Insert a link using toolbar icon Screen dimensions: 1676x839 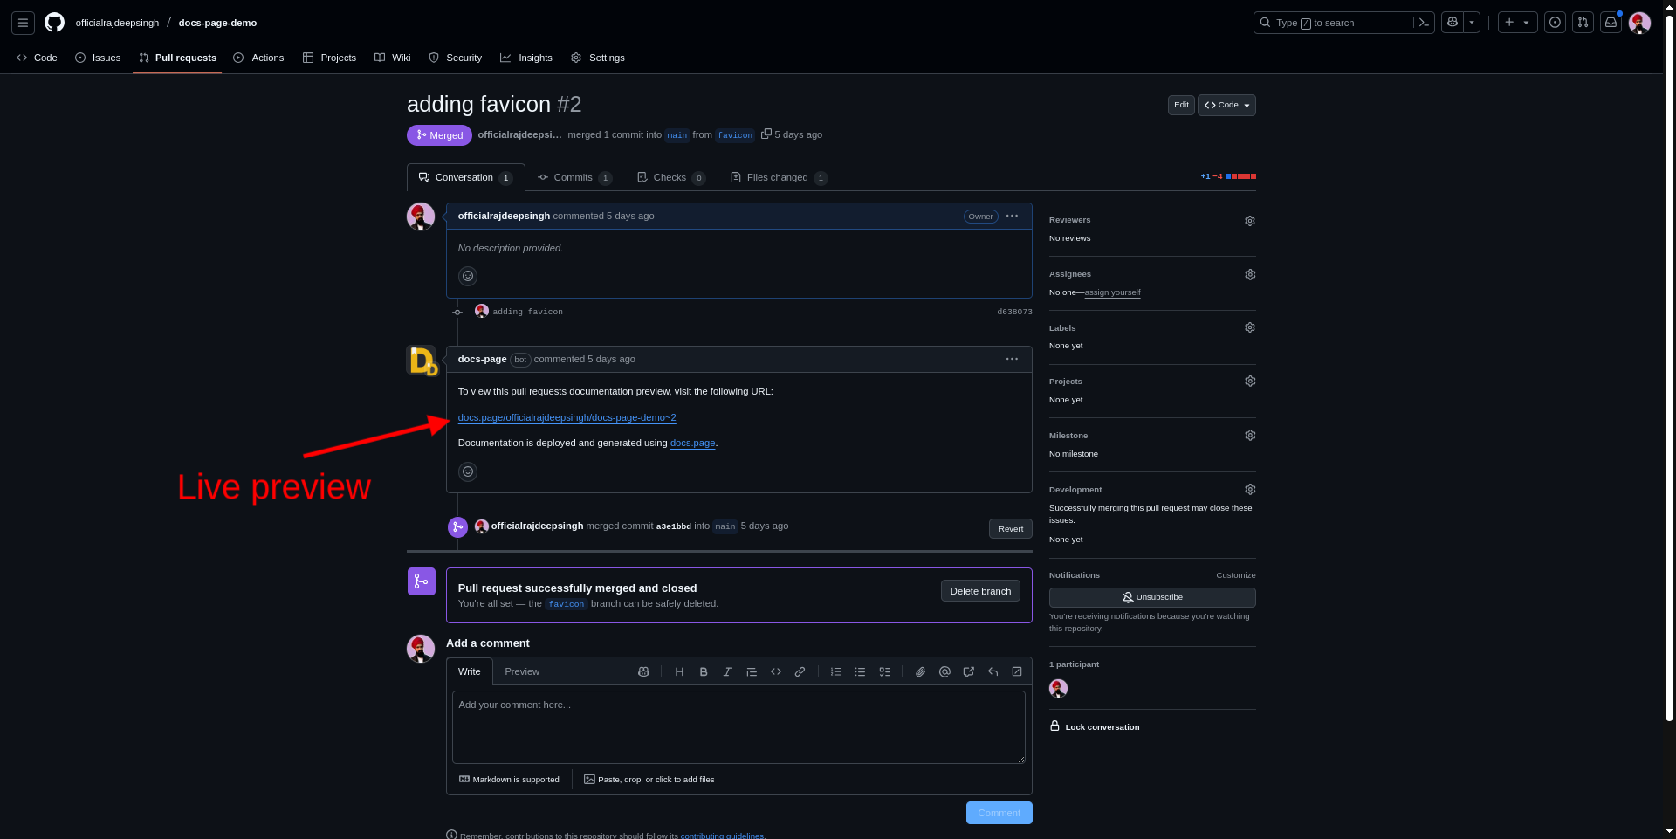(800, 671)
